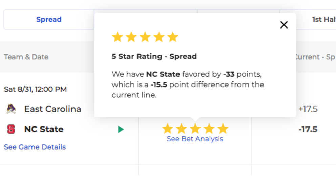Click the -17.5 spread value

pos(308,129)
